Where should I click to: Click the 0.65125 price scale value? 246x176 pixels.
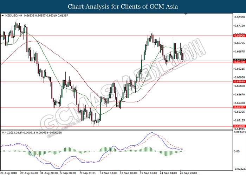pyautogui.click(x=239, y=120)
